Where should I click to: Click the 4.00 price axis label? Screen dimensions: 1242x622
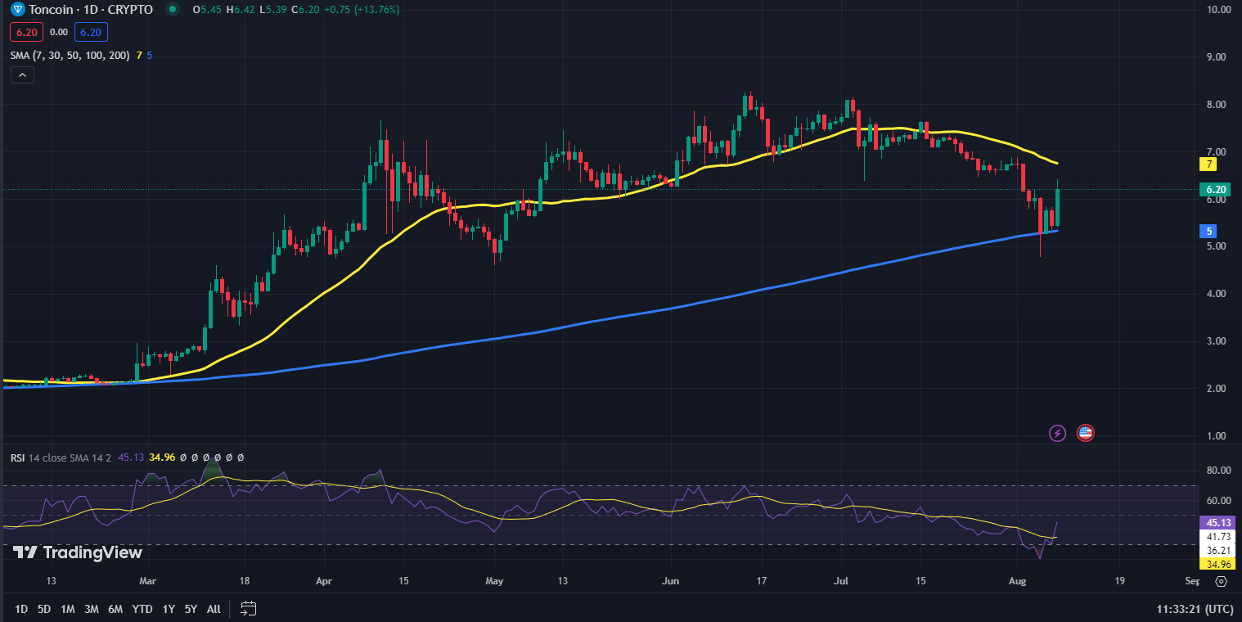(x=1217, y=294)
